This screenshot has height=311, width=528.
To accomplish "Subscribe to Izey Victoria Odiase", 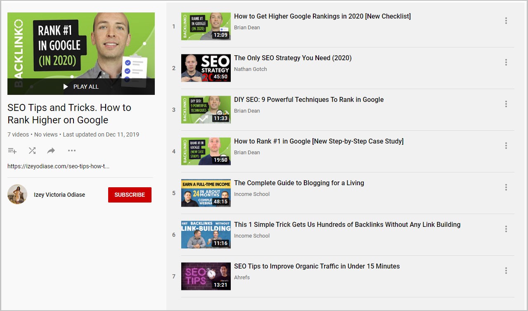I will click(x=130, y=195).
